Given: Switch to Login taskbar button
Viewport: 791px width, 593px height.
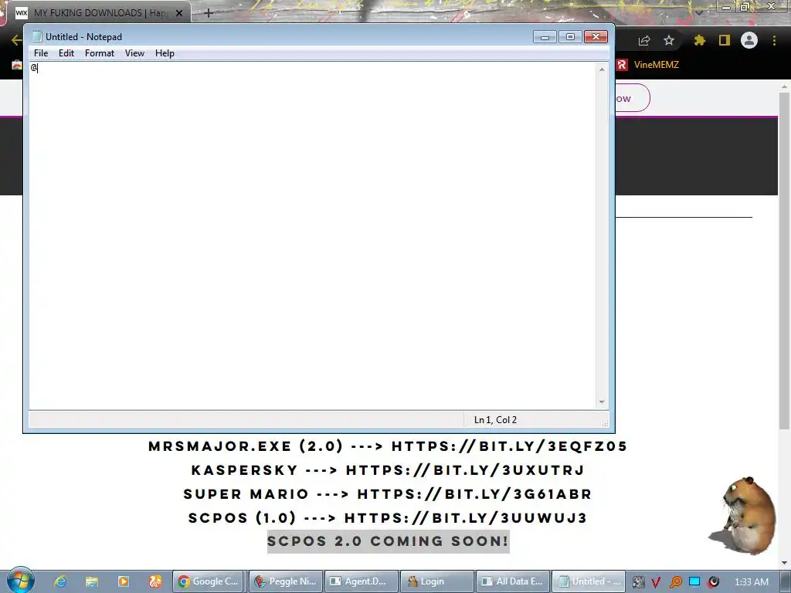Looking at the screenshot, I should click(437, 581).
